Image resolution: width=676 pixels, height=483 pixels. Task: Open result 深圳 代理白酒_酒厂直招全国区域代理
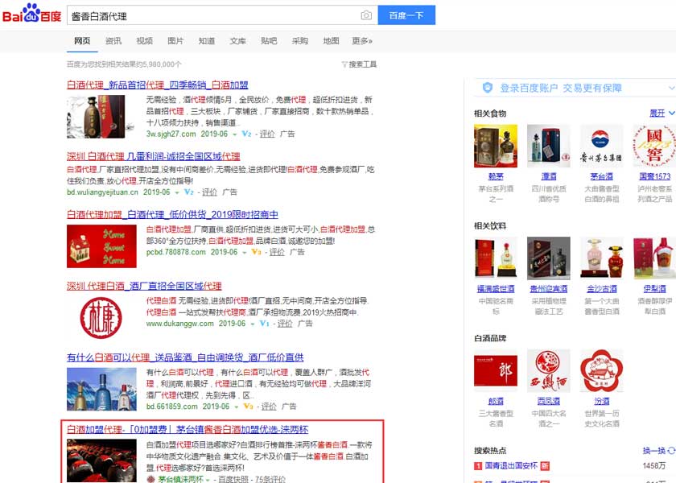pyautogui.click(x=144, y=286)
